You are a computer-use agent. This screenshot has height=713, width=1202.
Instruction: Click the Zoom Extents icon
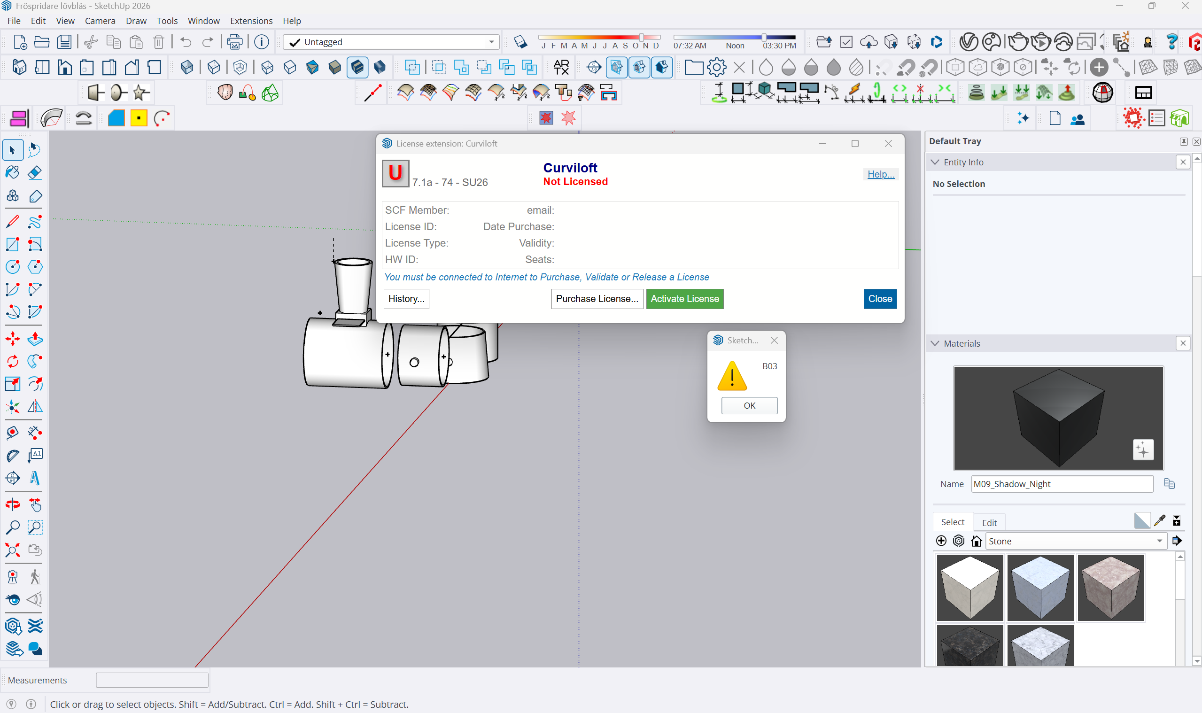coord(13,550)
